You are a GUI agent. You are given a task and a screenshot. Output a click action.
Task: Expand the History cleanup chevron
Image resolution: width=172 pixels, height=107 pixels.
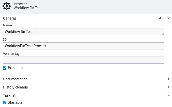(x=168, y=87)
